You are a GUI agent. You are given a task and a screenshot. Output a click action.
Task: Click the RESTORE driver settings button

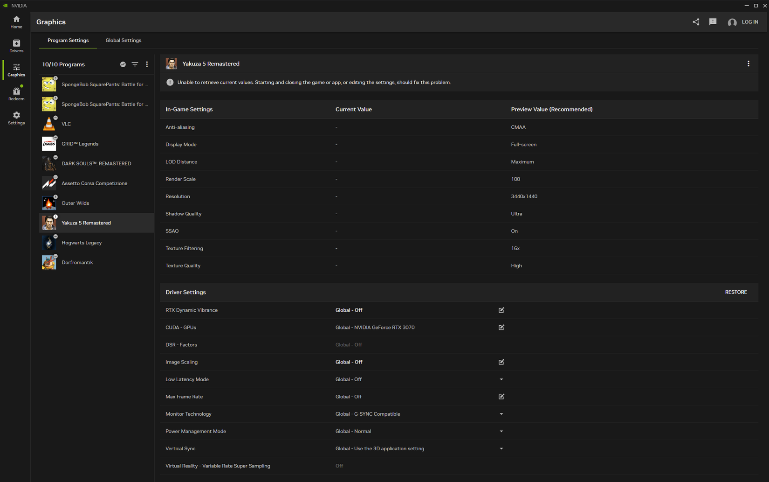[735, 292]
